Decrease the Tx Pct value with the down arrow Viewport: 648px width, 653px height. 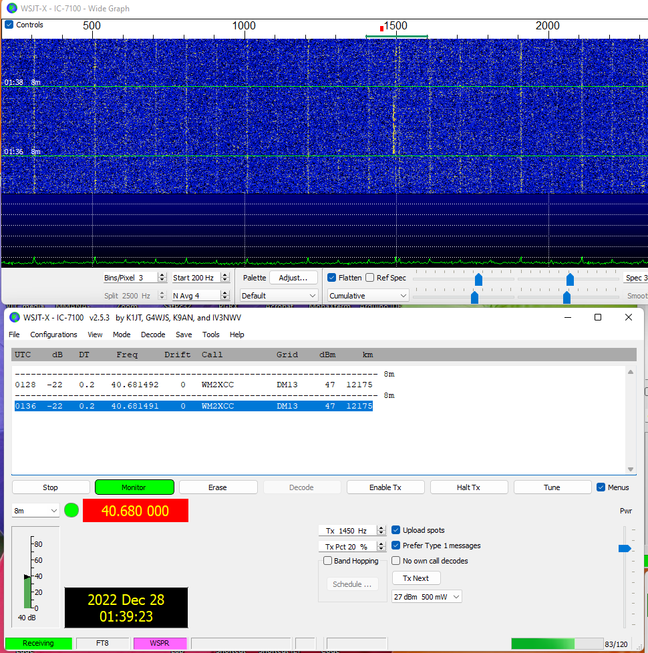click(381, 550)
